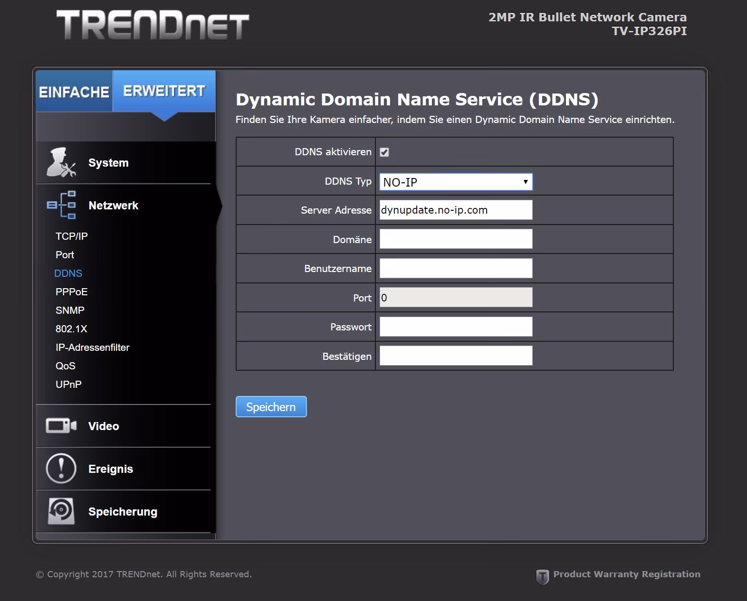Image resolution: width=747 pixels, height=601 pixels.
Task: Open the PPPoE settings page
Action: pos(72,292)
